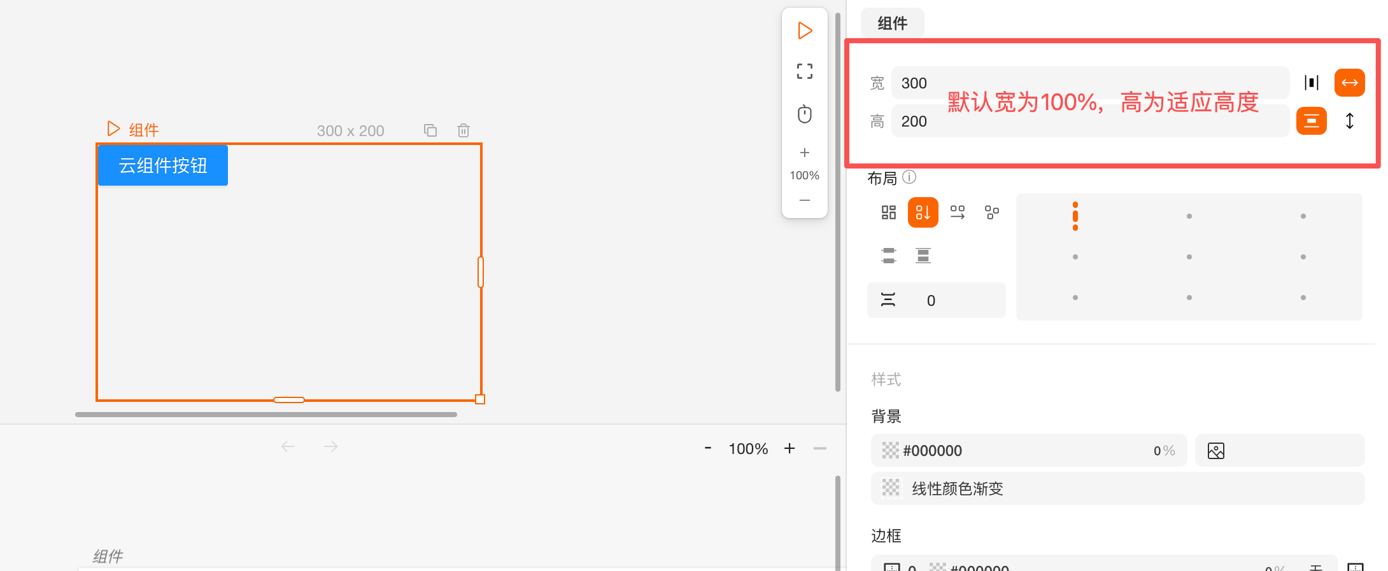Select the grid layout option

[x=889, y=212]
